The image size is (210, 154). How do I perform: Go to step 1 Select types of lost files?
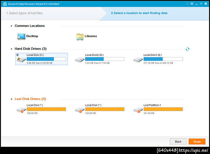pyautogui.click(x=24, y=13)
